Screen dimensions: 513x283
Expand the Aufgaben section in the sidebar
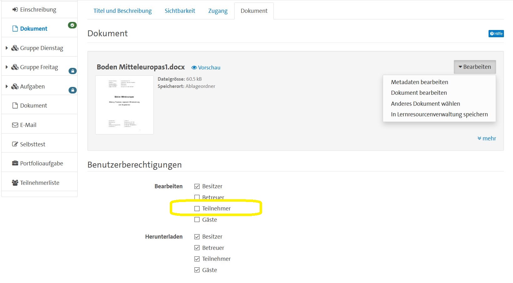pyautogui.click(x=6, y=86)
